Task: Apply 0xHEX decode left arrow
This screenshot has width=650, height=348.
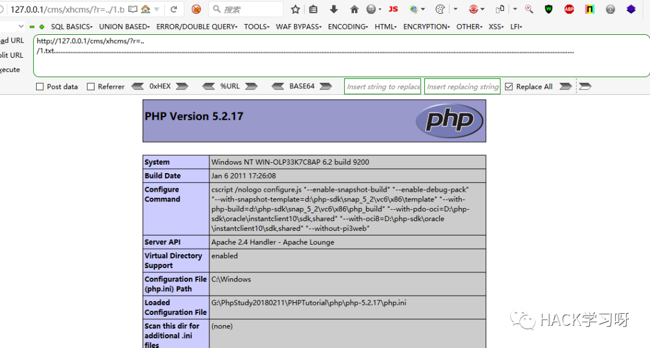Action: [x=138, y=86]
